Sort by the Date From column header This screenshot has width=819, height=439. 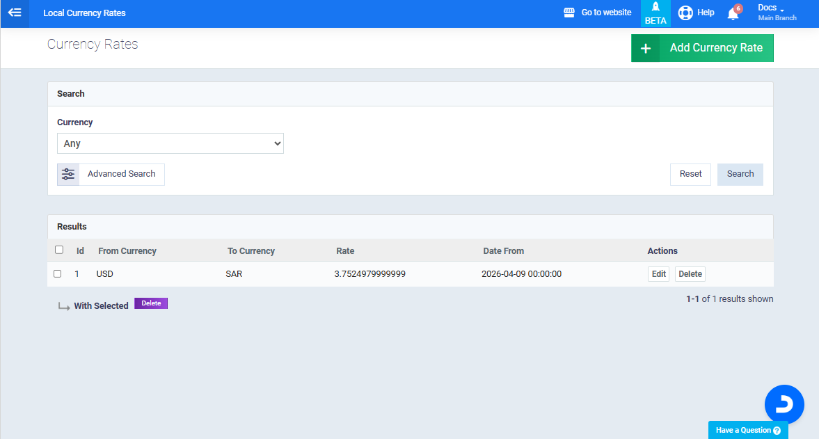click(x=504, y=251)
